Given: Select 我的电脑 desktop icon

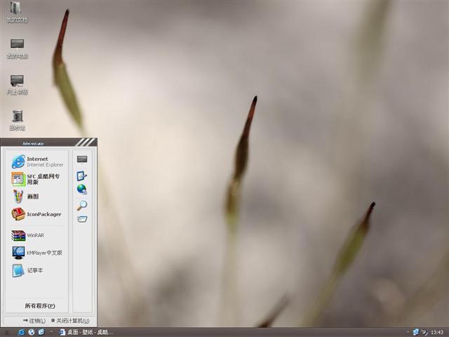Looking at the screenshot, I should click(17, 48).
